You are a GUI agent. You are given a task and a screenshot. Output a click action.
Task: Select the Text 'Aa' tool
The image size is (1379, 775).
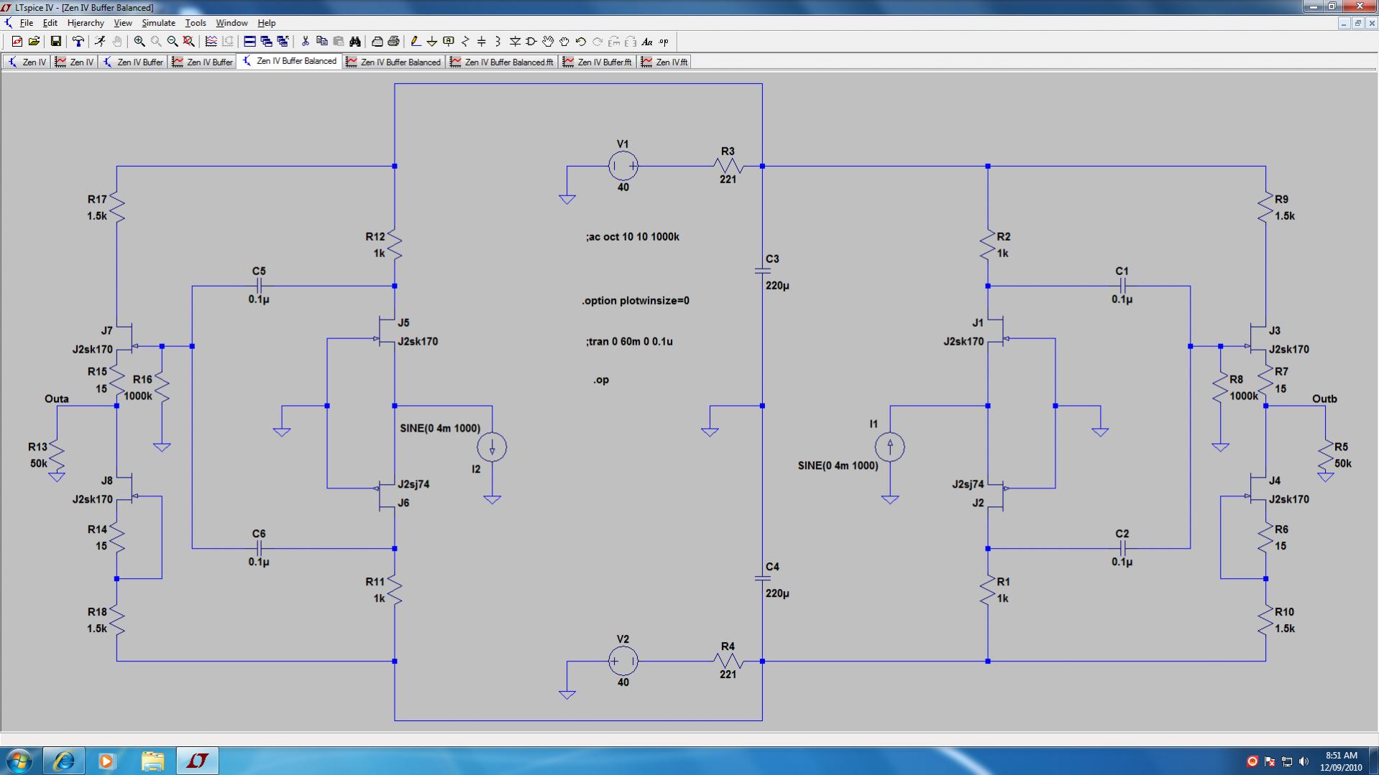(647, 42)
